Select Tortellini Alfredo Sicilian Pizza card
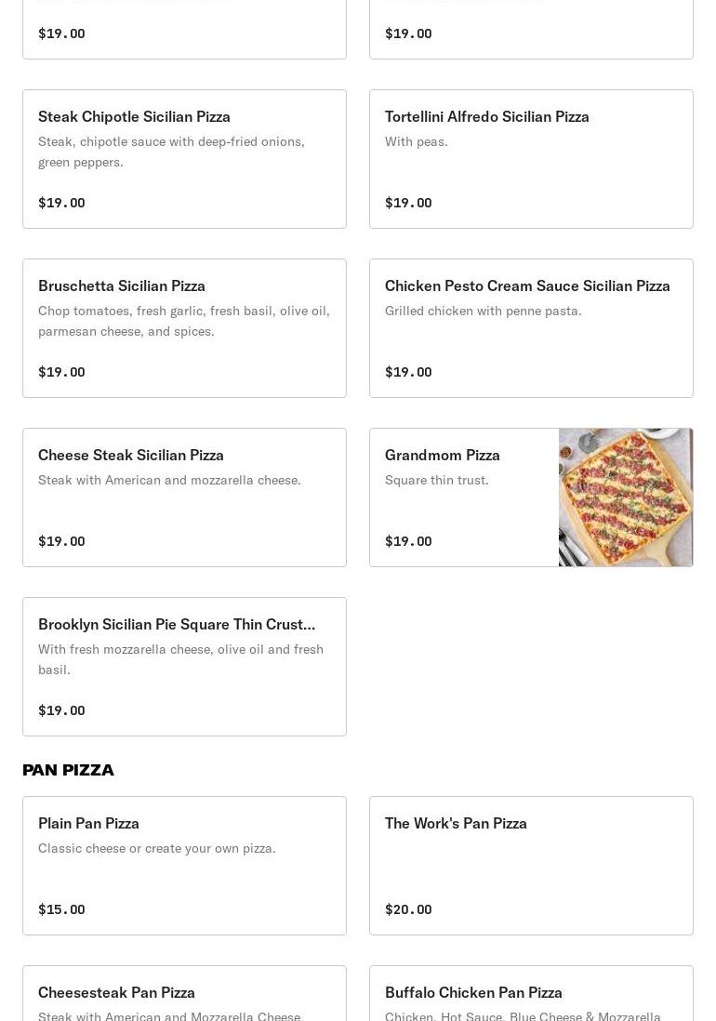Screen dimensions: 716x1021 [531, 159]
